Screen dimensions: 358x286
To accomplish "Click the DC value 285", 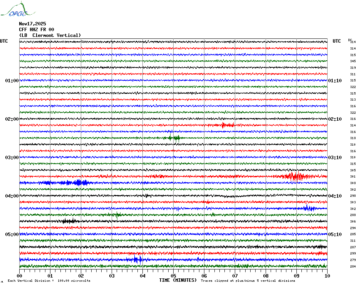I will pos(353,234).
